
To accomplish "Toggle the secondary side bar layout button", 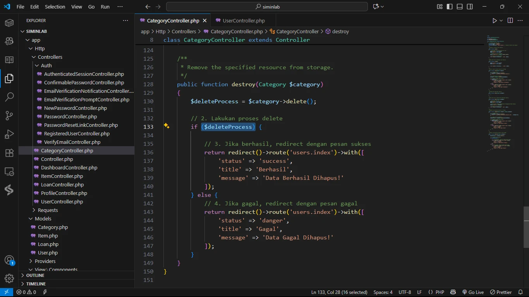I will [x=470, y=7].
